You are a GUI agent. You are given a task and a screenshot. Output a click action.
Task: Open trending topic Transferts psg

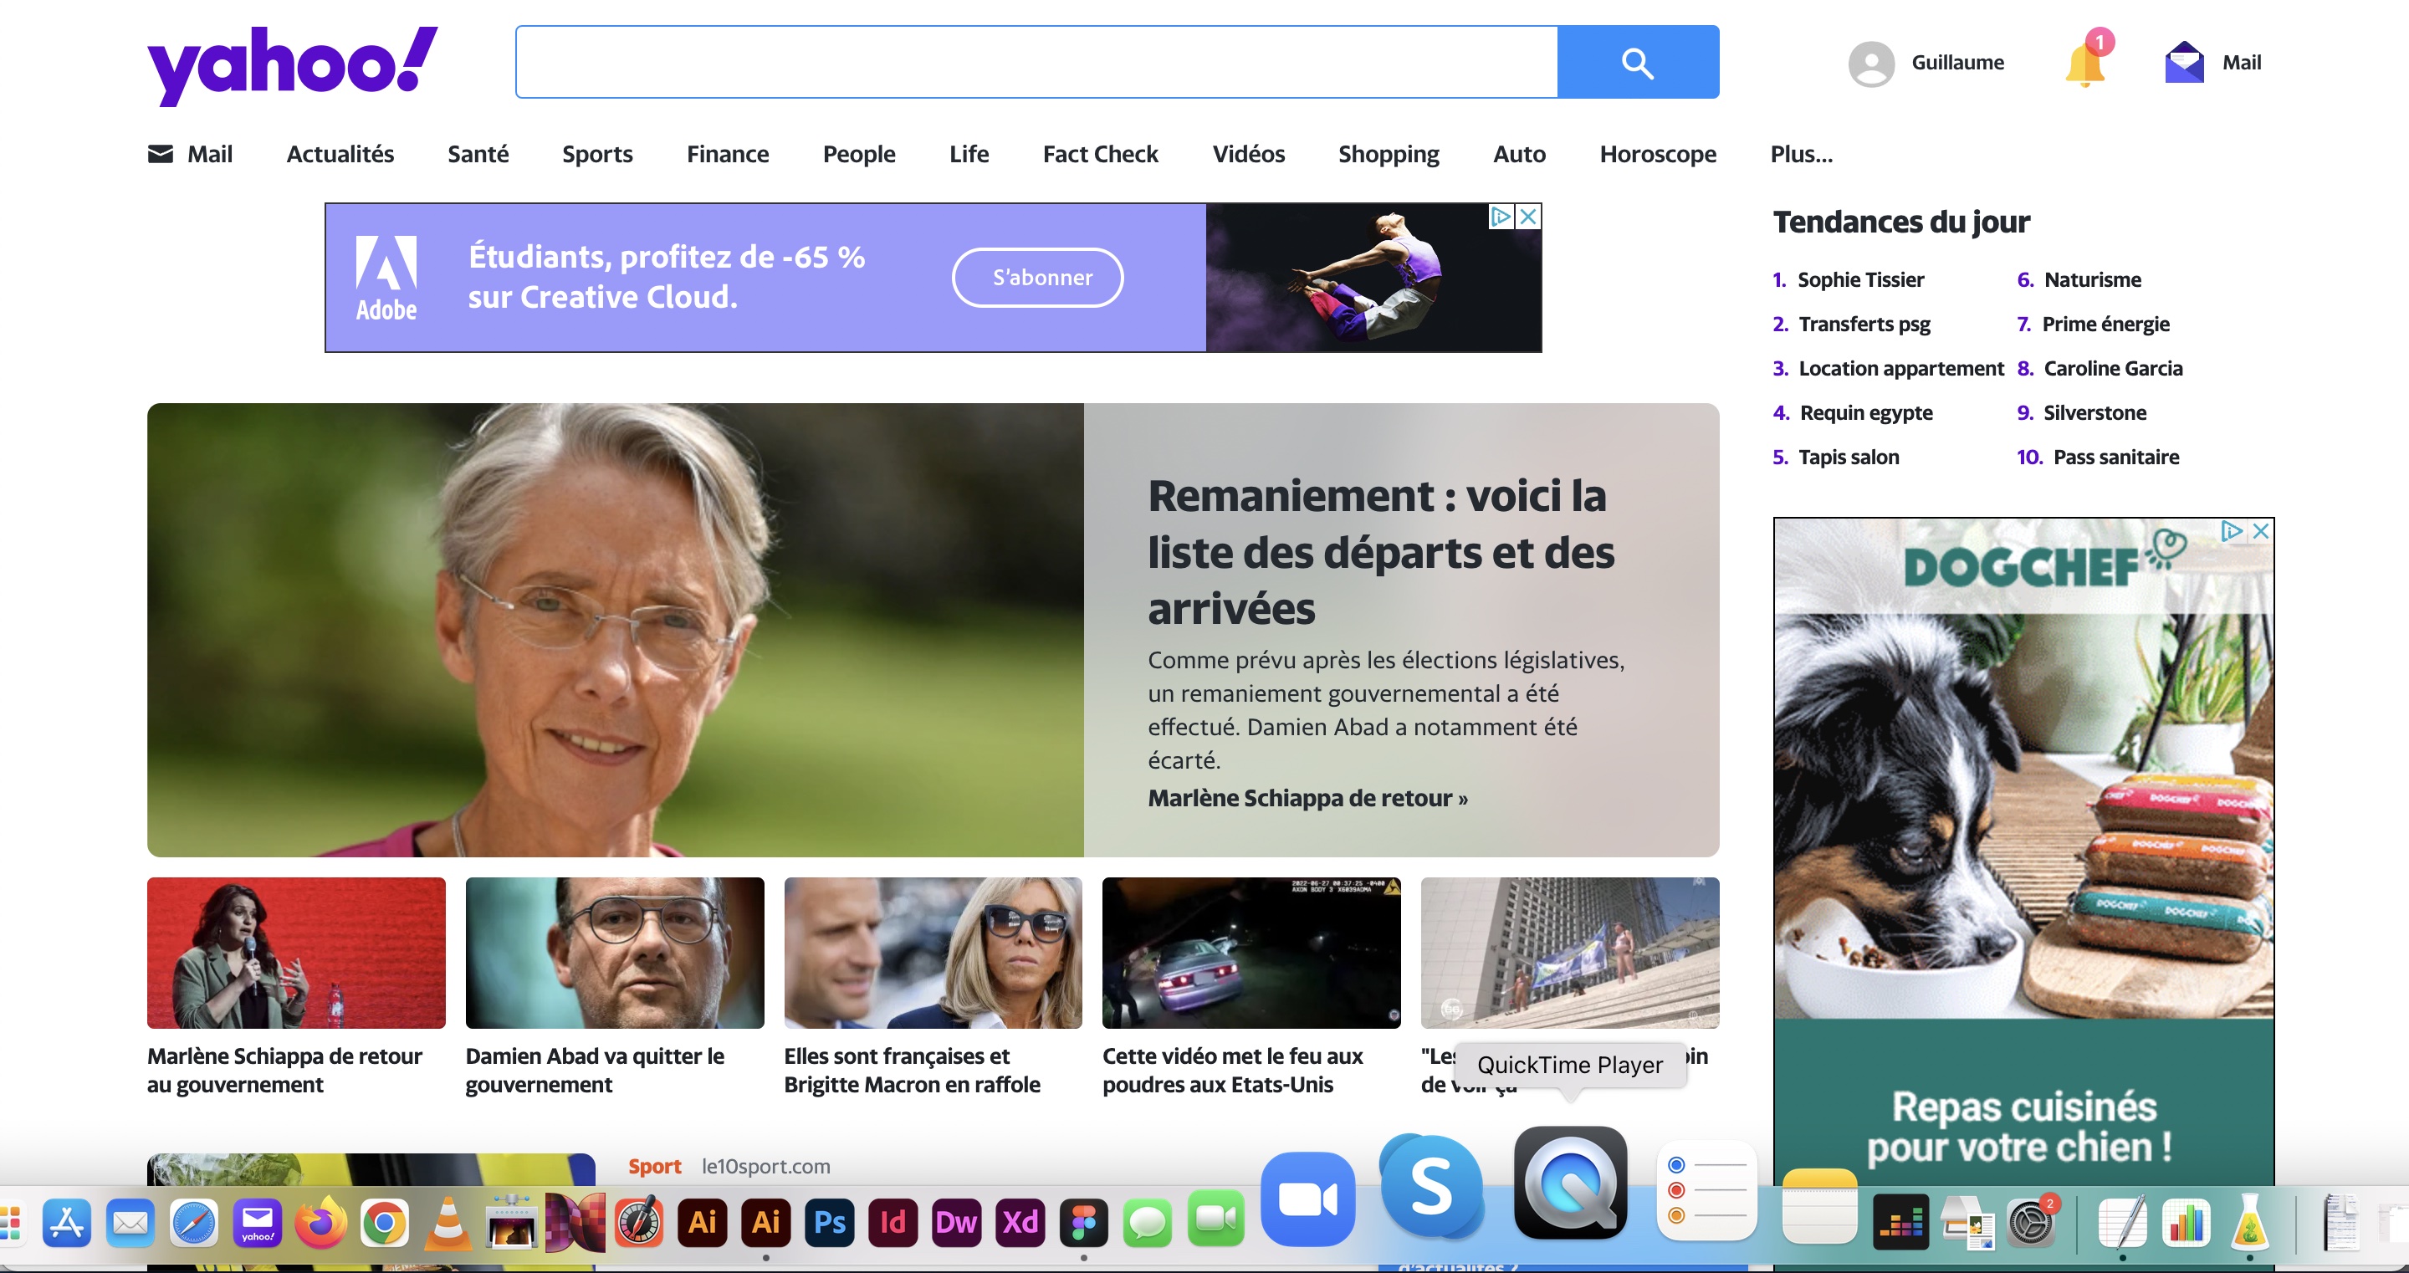[x=1864, y=325]
